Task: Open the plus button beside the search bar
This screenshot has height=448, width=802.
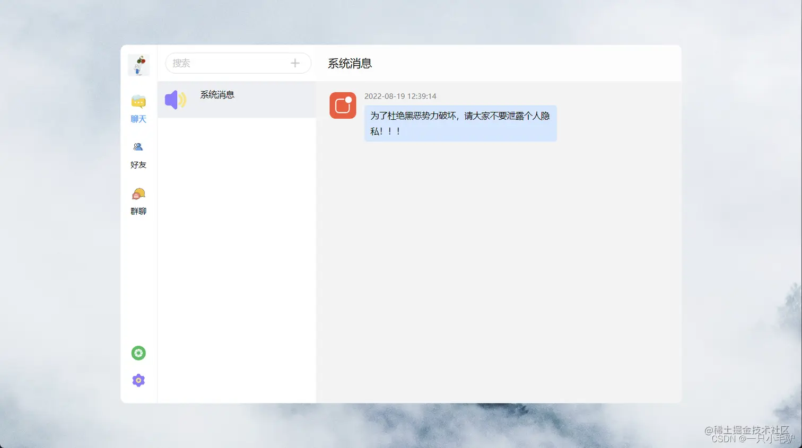Action: (294, 63)
